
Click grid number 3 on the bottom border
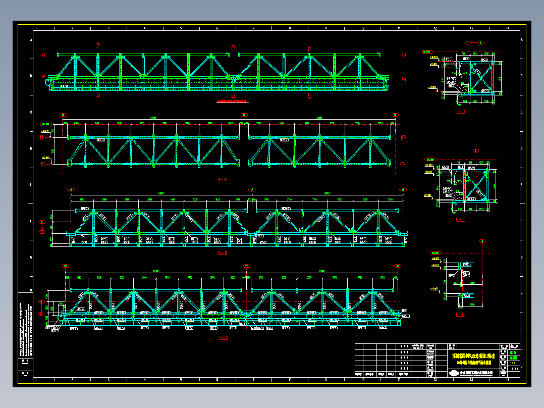[x=108, y=380]
